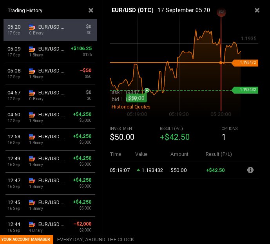Click the Trading History title
270x244 pixels.
click(25, 11)
